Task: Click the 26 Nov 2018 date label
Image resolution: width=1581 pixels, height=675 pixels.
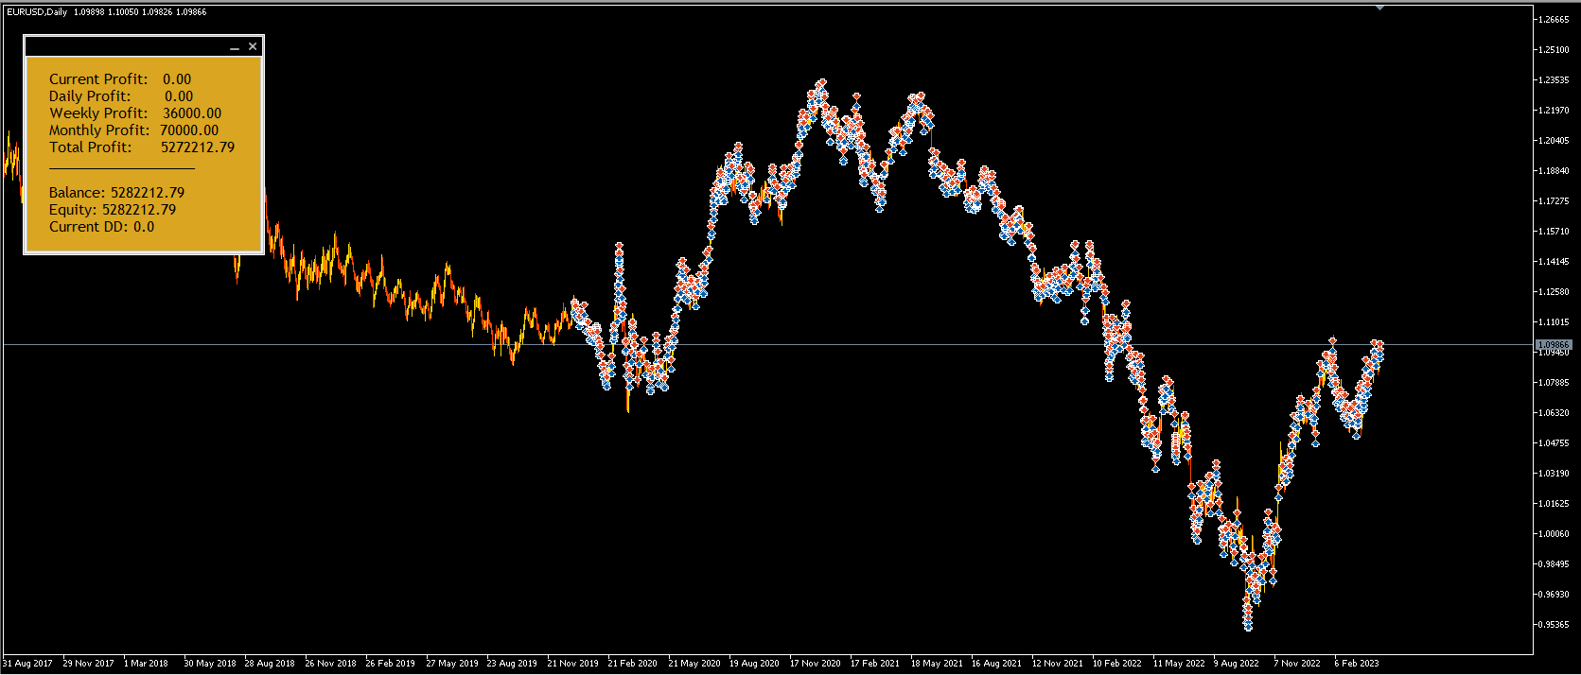Action: pyautogui.click(x=330, y=664)
